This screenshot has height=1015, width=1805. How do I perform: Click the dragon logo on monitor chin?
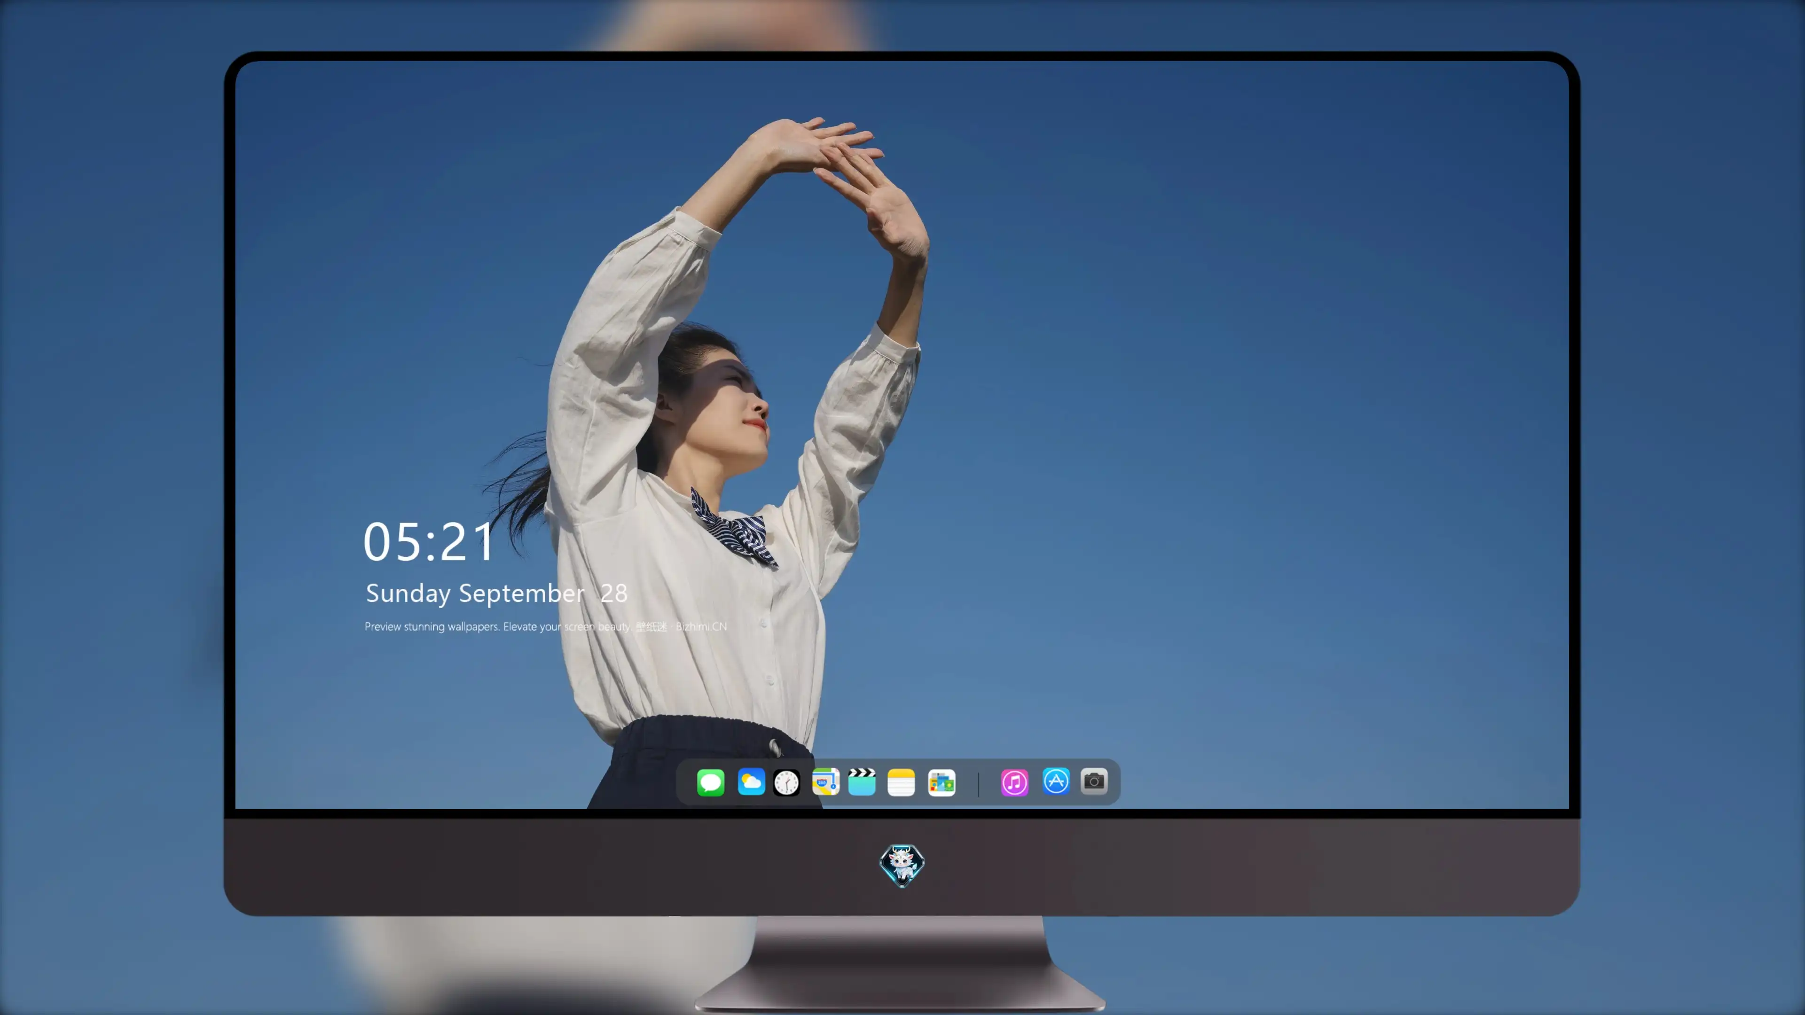point(902,866)
